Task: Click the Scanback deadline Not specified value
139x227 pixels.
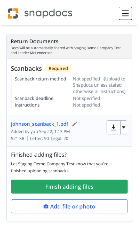Action: pyautogui.click(x=86, y=98)
